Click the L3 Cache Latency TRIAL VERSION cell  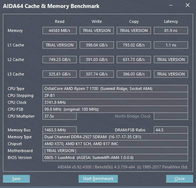[171, 74]
